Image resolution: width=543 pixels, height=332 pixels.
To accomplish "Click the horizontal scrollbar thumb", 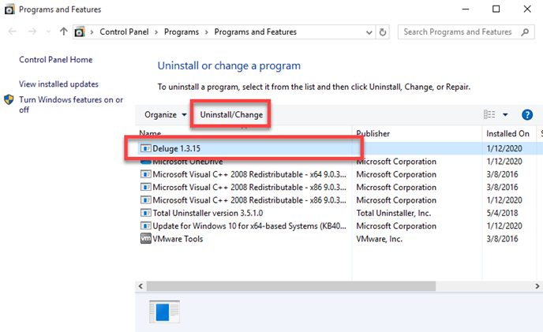I will pyautogui.click(x=291, y=286).
